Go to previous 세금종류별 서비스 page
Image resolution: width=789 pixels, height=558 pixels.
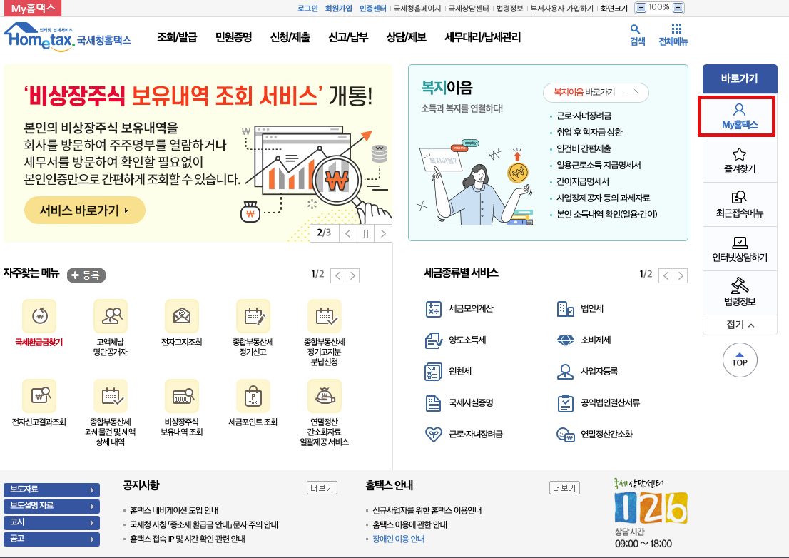666,275
